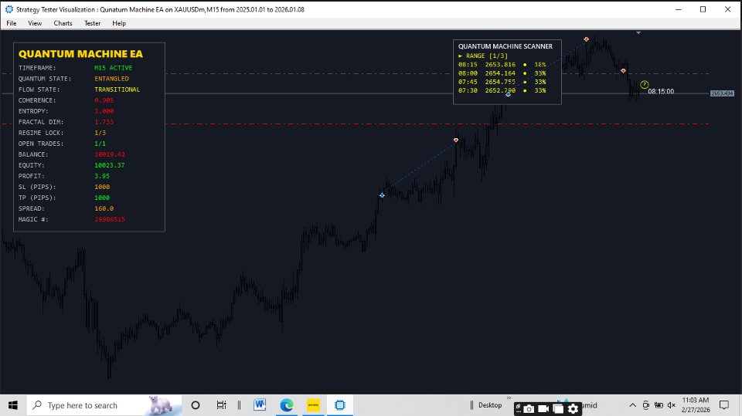This screenshot has width=742, height=416.
Task: Click the RANGE [1/3] scanner line
Action: coord(482,56)
